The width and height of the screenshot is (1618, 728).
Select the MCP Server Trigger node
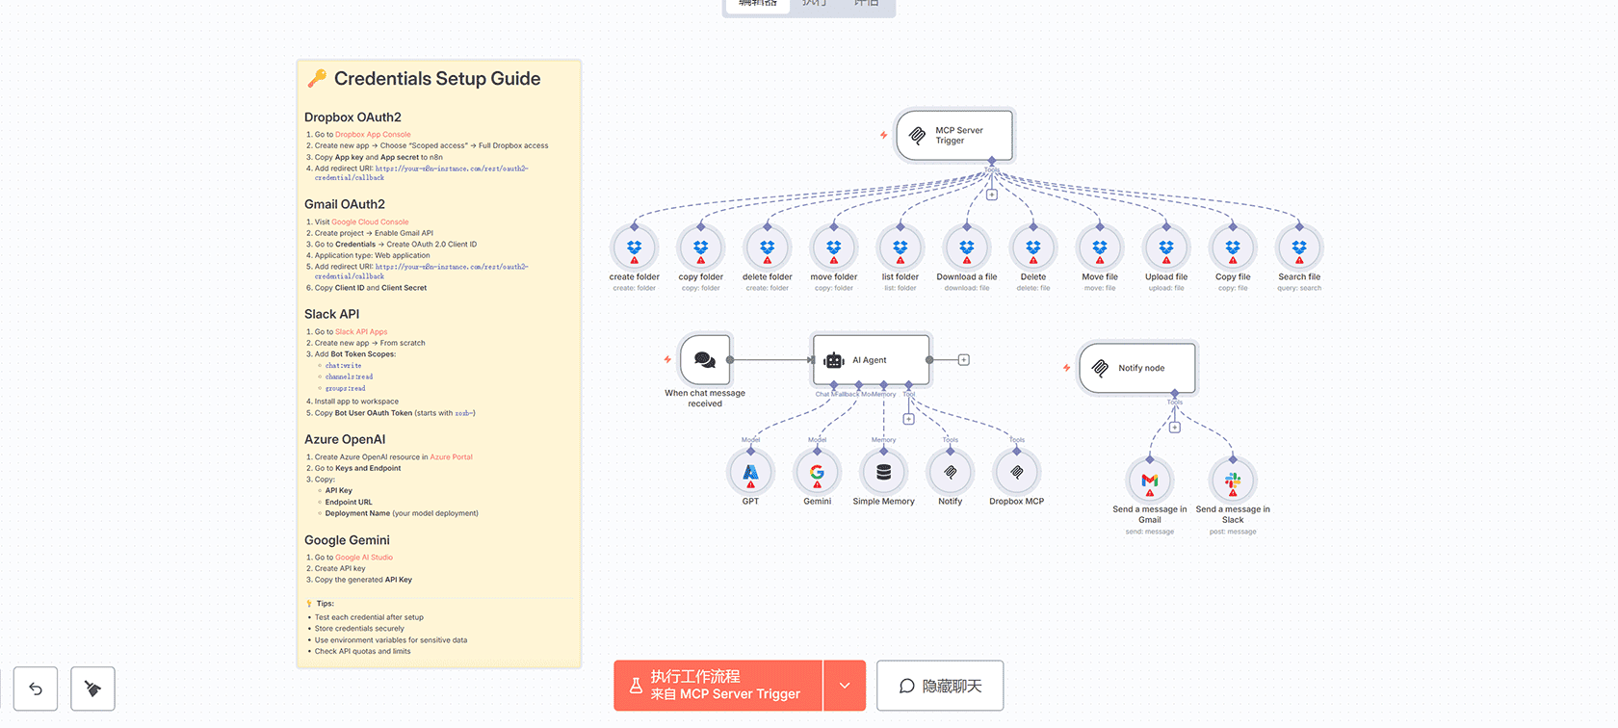(953, 136)
